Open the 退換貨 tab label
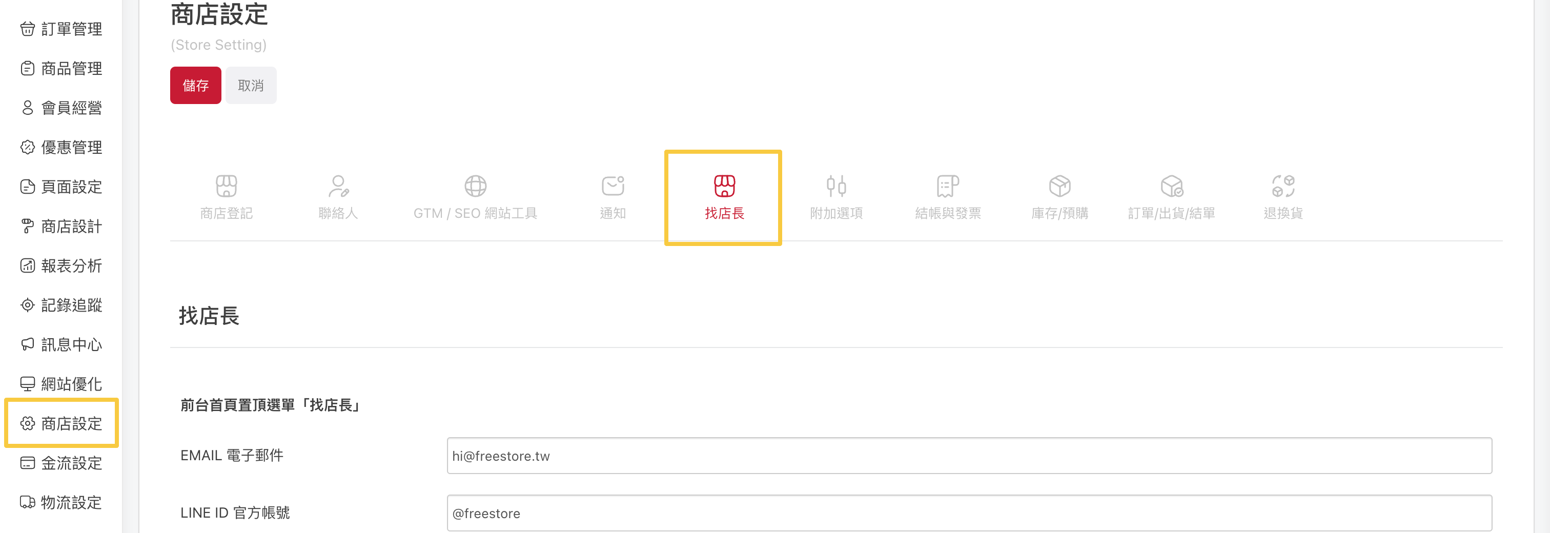1550x533 pixels. coord(1283,214)
